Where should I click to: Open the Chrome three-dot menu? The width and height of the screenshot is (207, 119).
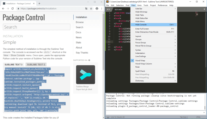pos(101,9)
